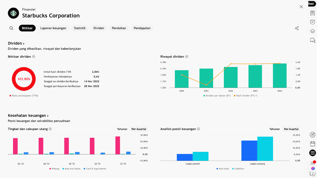Image resolution: width=317 pixels, height=178 pixels.
Task: Open the calendar icon in sidebar
Action: pos(313,144)
